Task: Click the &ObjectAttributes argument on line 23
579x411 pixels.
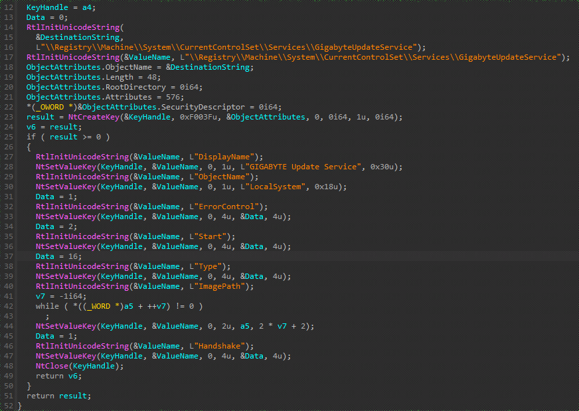Action: 266,117
